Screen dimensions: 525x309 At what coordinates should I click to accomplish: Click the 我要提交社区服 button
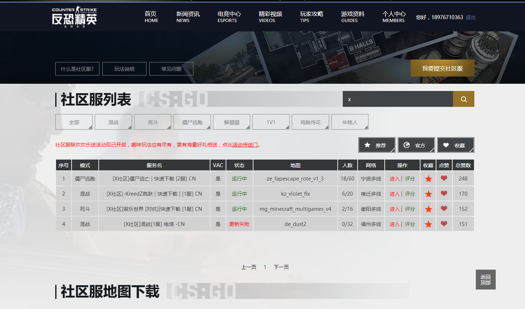[x=442, y=68]
